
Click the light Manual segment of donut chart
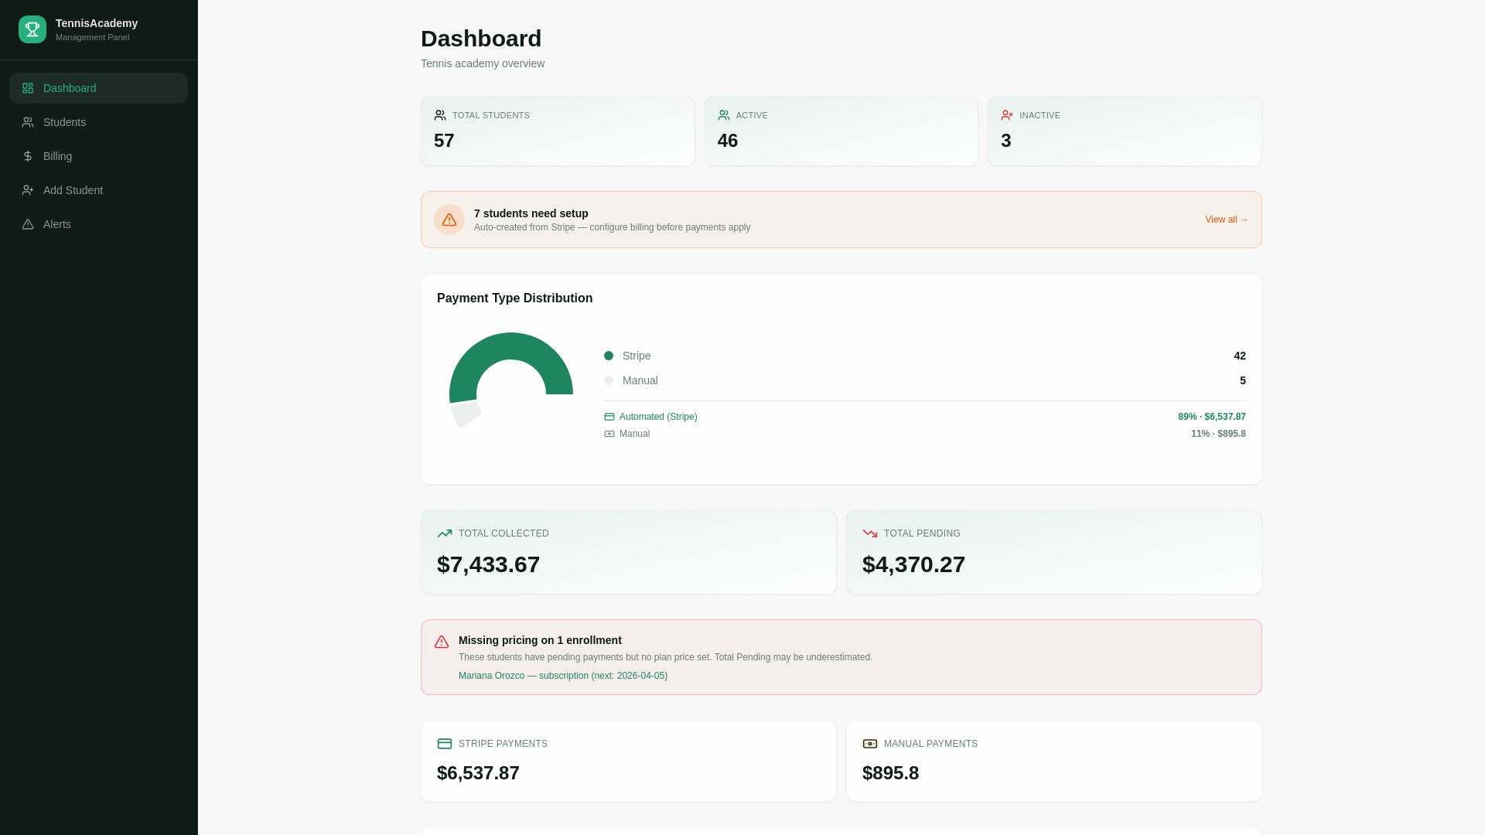pos(466,414)
